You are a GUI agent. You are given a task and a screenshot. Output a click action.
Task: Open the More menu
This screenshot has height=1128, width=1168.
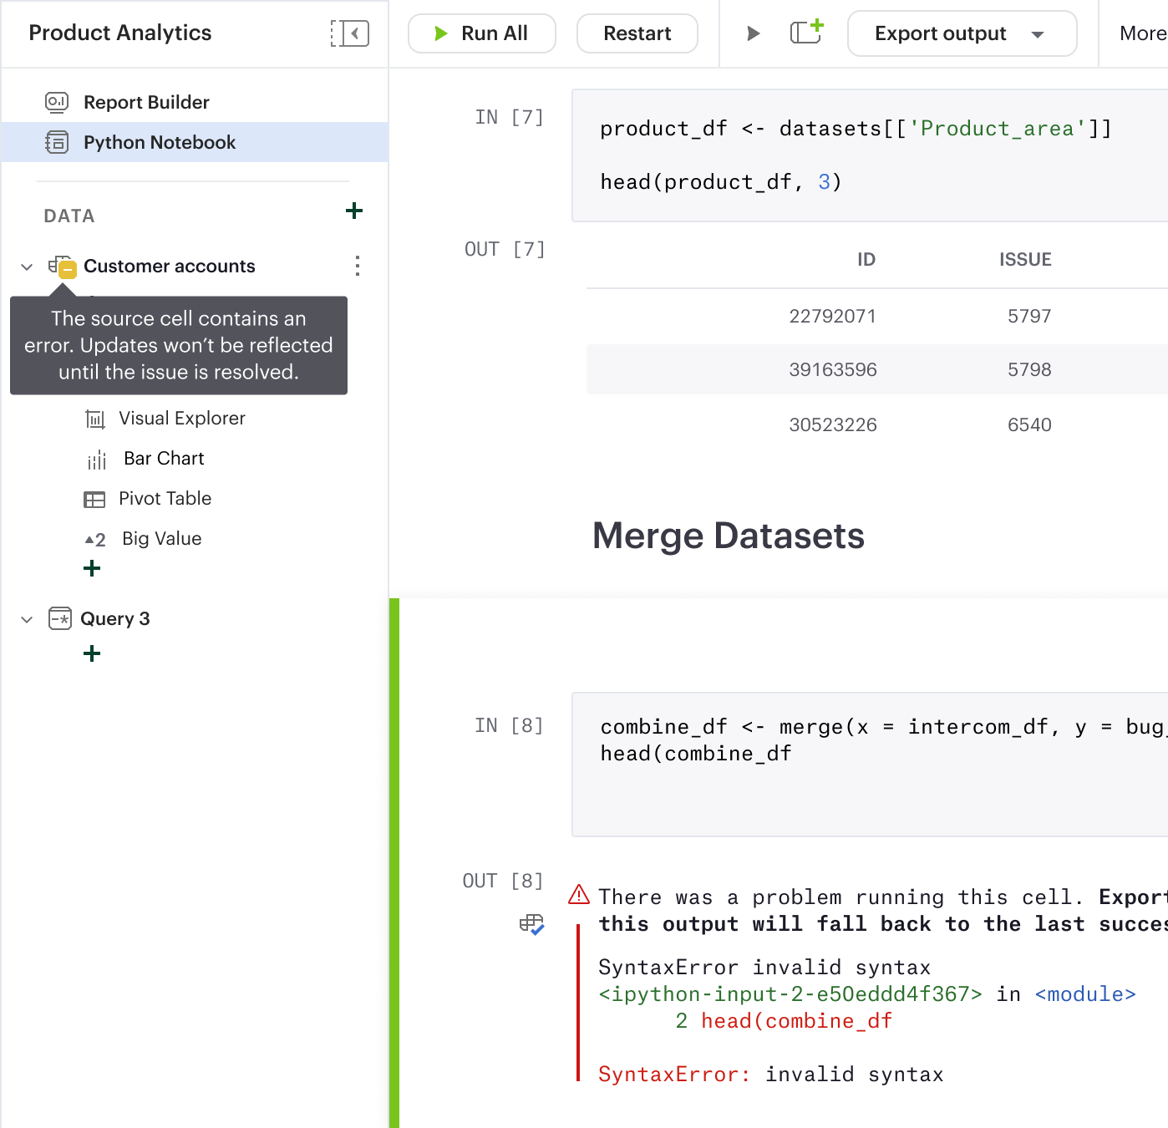pyautogui.click(x=1142, y=33)
